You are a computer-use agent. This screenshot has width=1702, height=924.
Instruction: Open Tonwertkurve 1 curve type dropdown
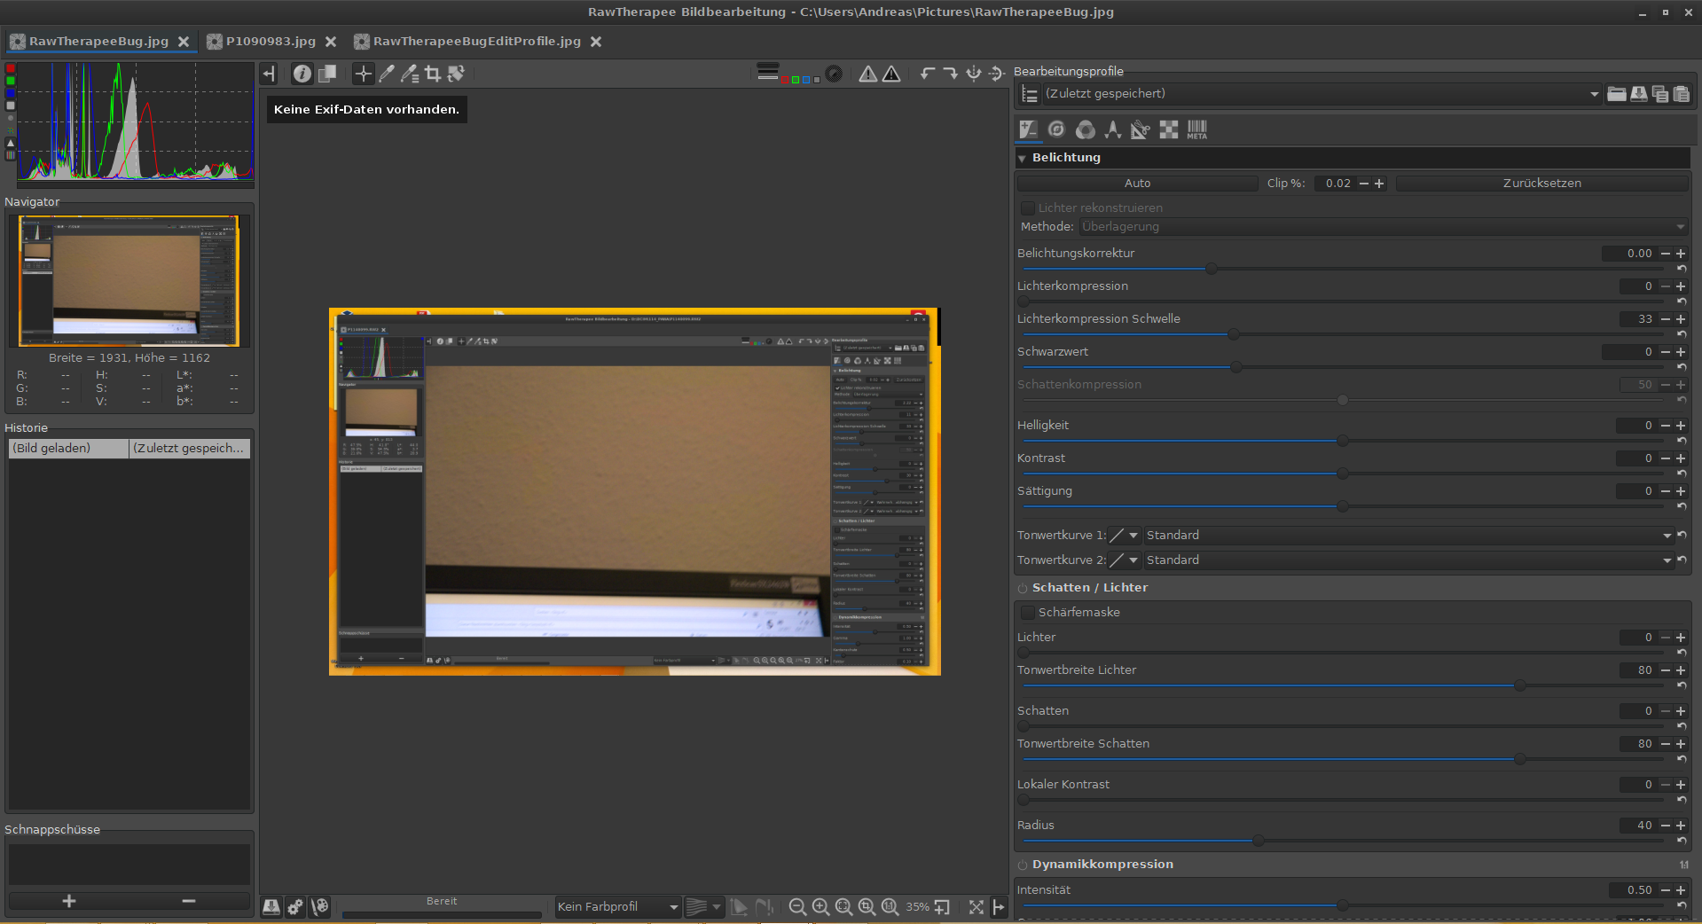(x=1124, y=535)
